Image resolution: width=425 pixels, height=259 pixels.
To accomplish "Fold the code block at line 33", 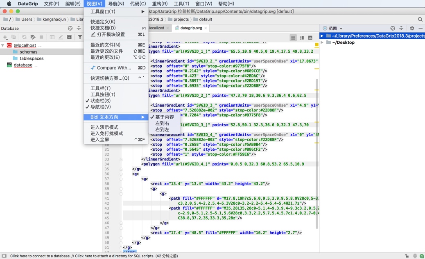I will (121, 159).
